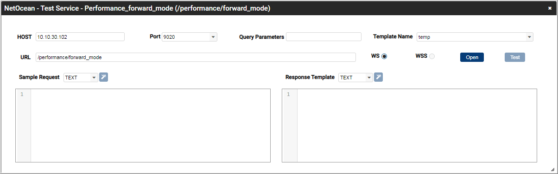Select the WS radio button
This screenshot has height=174, width=558.
pos(384,56)
